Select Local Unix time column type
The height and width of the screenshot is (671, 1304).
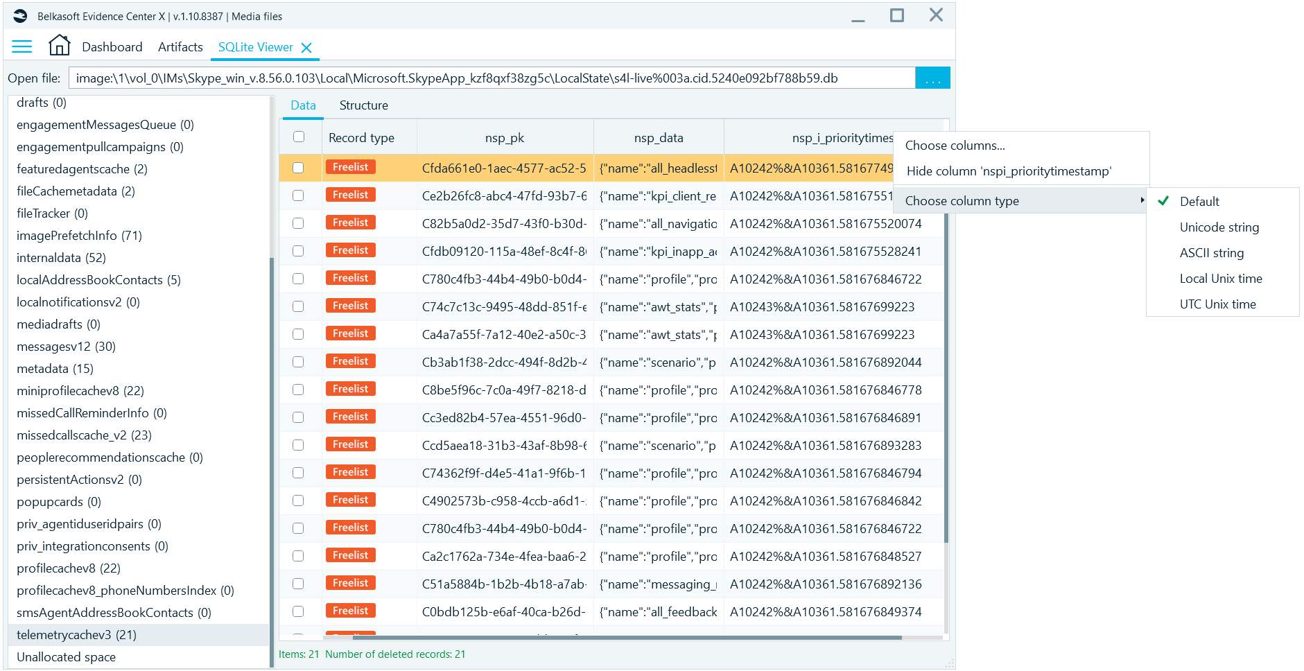coord(1222,279)
